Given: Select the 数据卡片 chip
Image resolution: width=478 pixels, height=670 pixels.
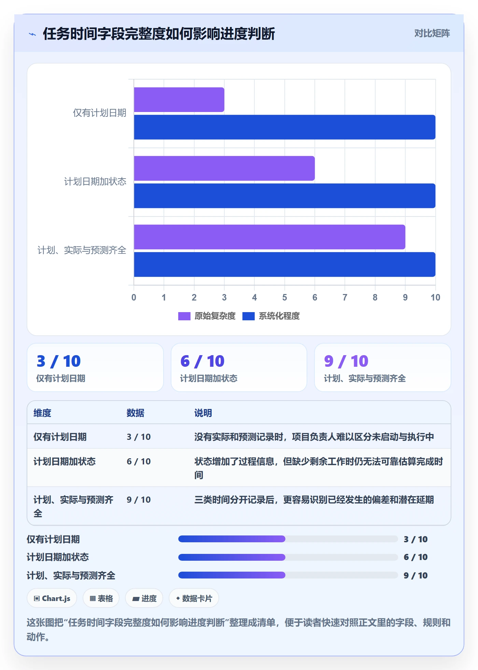Looking at the screenshot, I should point(194,598).
